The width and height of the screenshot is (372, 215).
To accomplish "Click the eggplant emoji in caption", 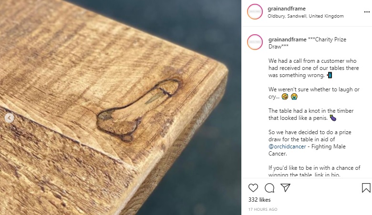I will coord(333,118).
